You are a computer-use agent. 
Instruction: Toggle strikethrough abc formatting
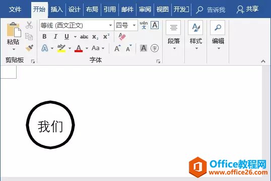(84, 37)
